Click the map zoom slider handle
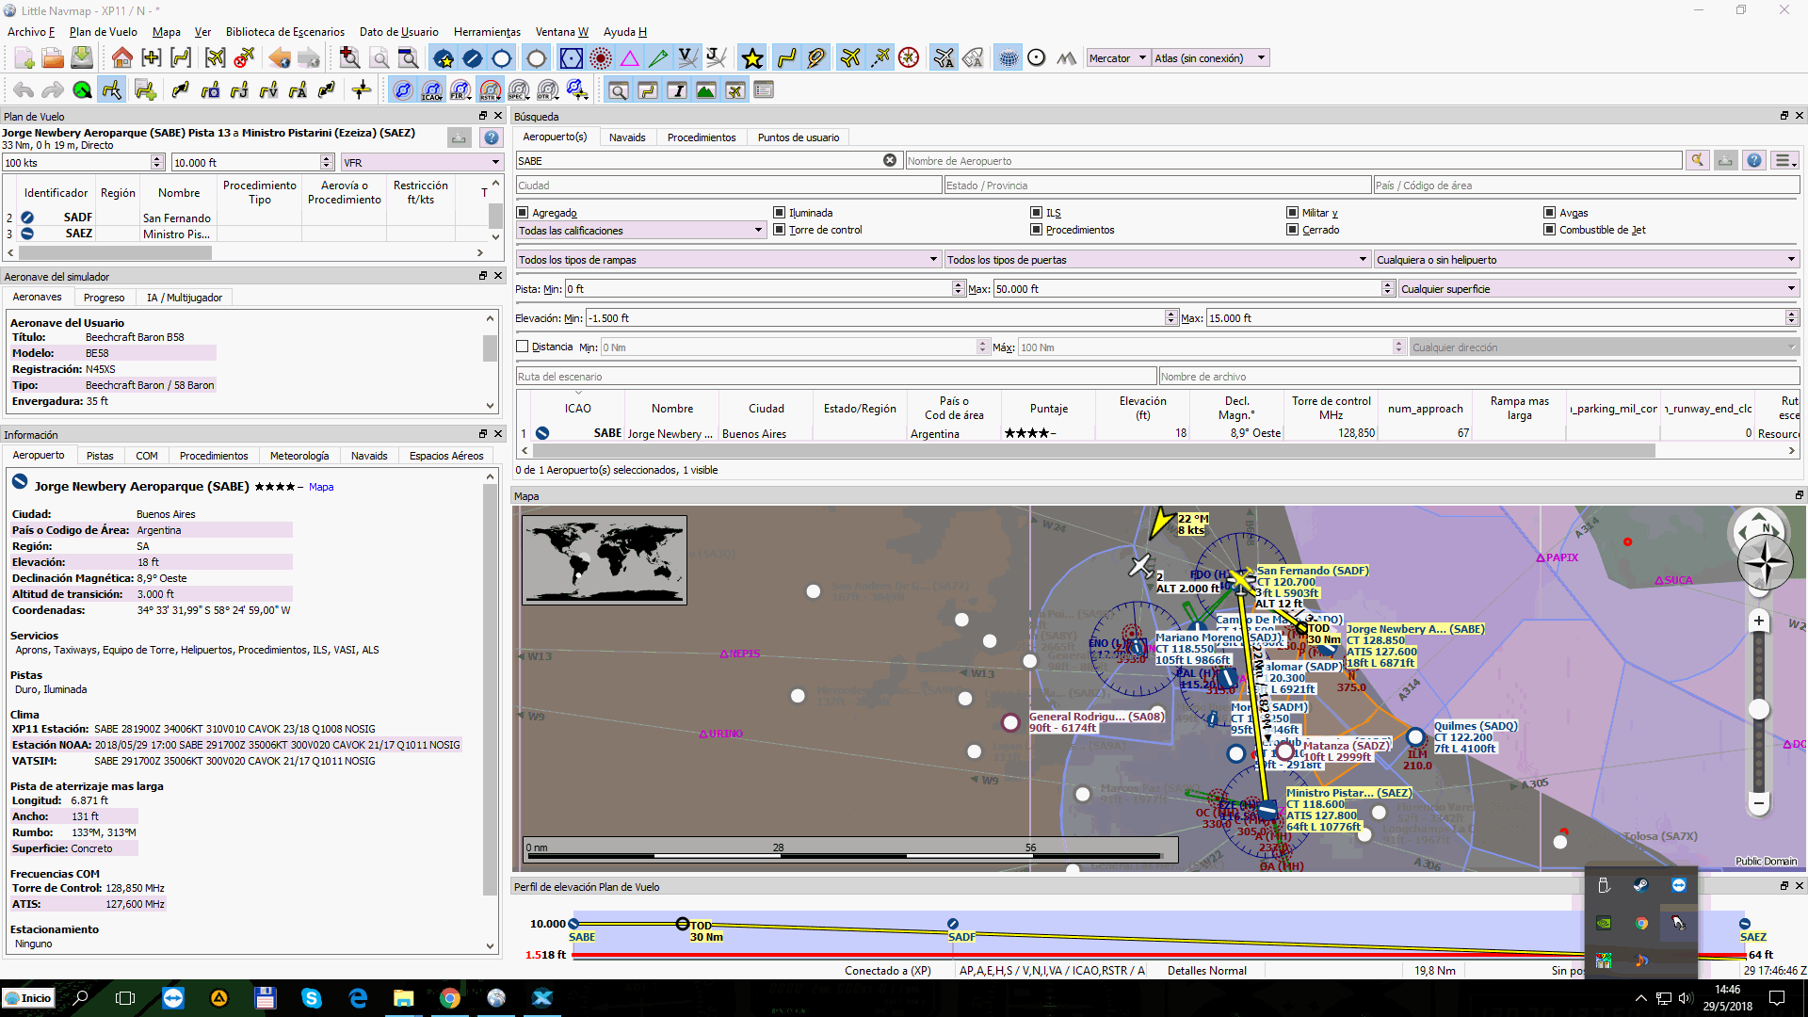1808x1017 pixels. point(1758,710)
